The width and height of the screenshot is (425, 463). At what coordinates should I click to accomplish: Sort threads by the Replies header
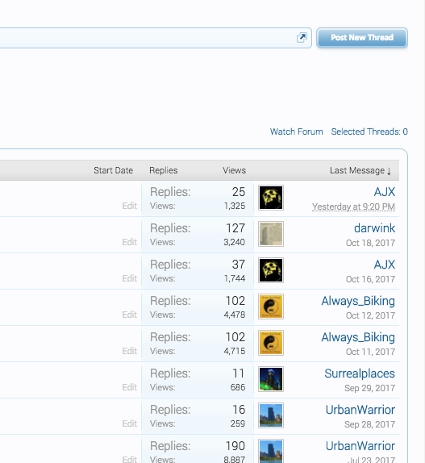[164, 170]
